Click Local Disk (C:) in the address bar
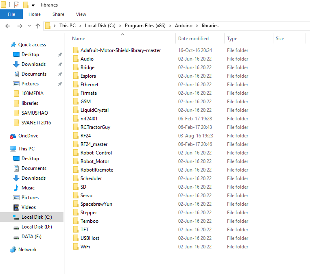This screenshot has width=310, height=274. point(100,26)
